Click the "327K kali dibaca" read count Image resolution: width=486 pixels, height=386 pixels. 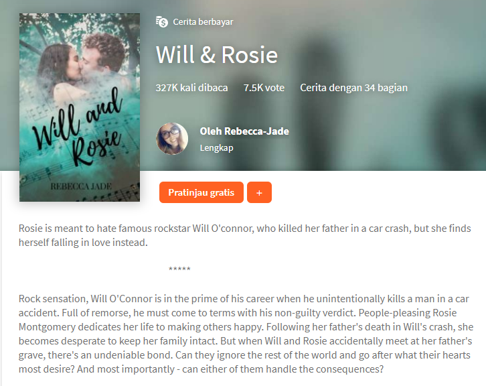pos(191,88)
